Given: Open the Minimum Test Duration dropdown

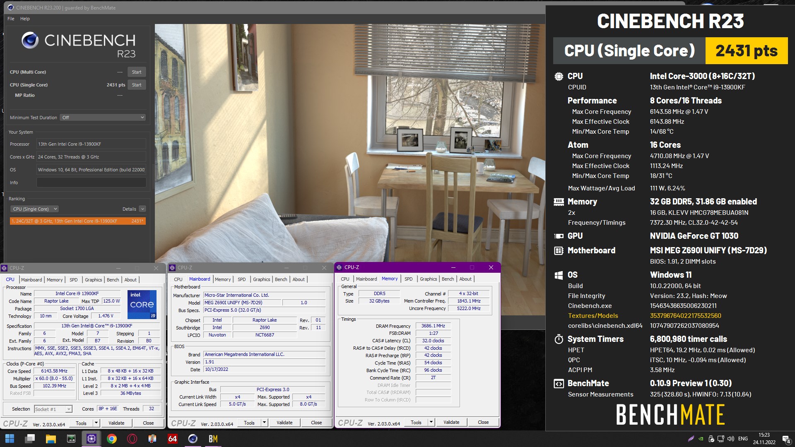Looking at the screenshot, I should pyautogui.click(x=103, y=118).
